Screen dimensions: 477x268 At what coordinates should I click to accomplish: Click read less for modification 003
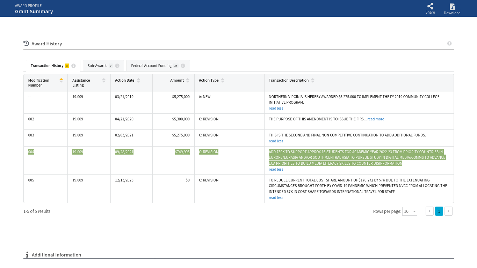coord(276,141)
